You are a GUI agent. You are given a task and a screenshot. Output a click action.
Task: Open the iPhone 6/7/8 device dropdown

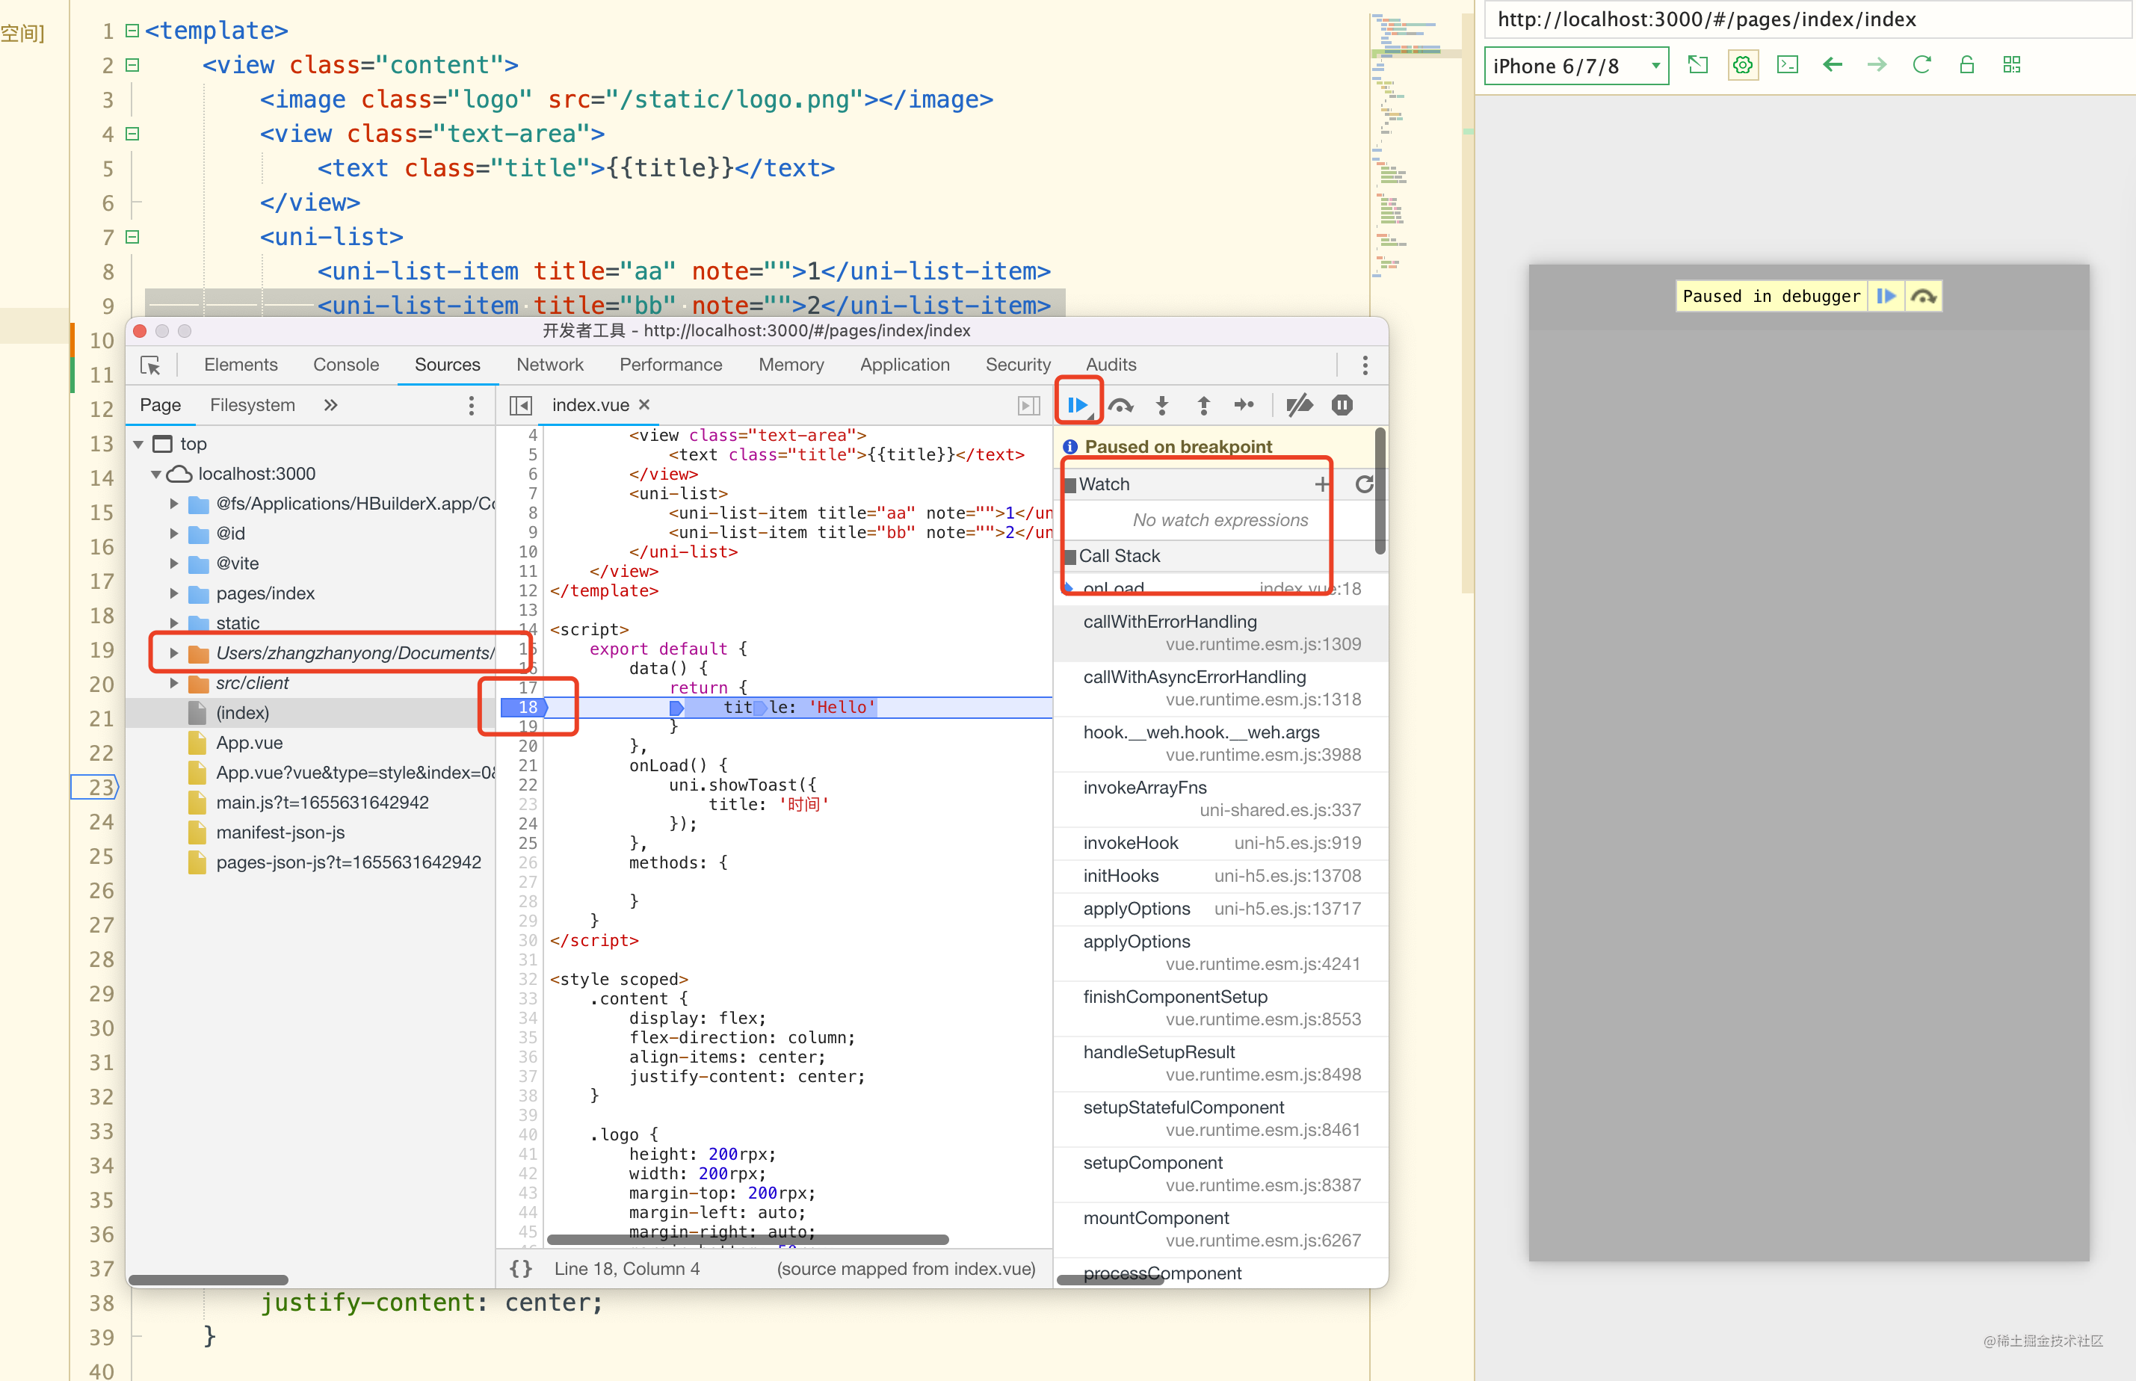[x=1575, y=67]
